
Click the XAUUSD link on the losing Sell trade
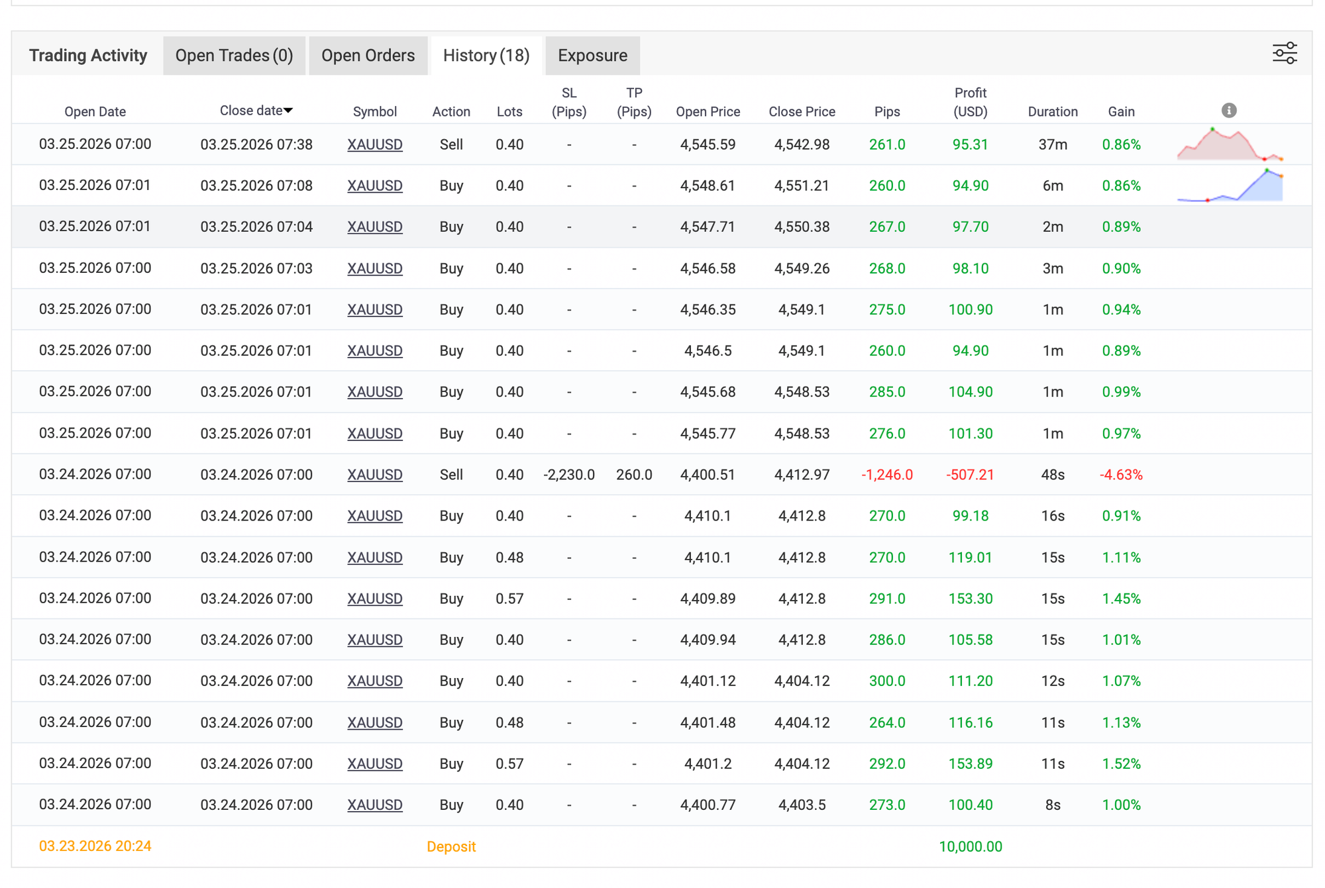click(374, 475)
